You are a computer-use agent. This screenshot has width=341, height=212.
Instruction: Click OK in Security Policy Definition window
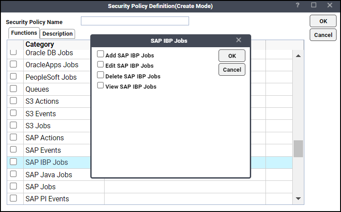click(323, 21)
